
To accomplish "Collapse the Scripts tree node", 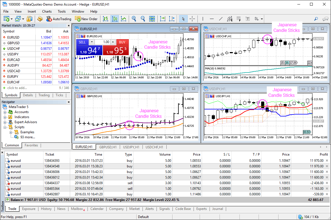I will pyautogui.click(x=5, y=127).
